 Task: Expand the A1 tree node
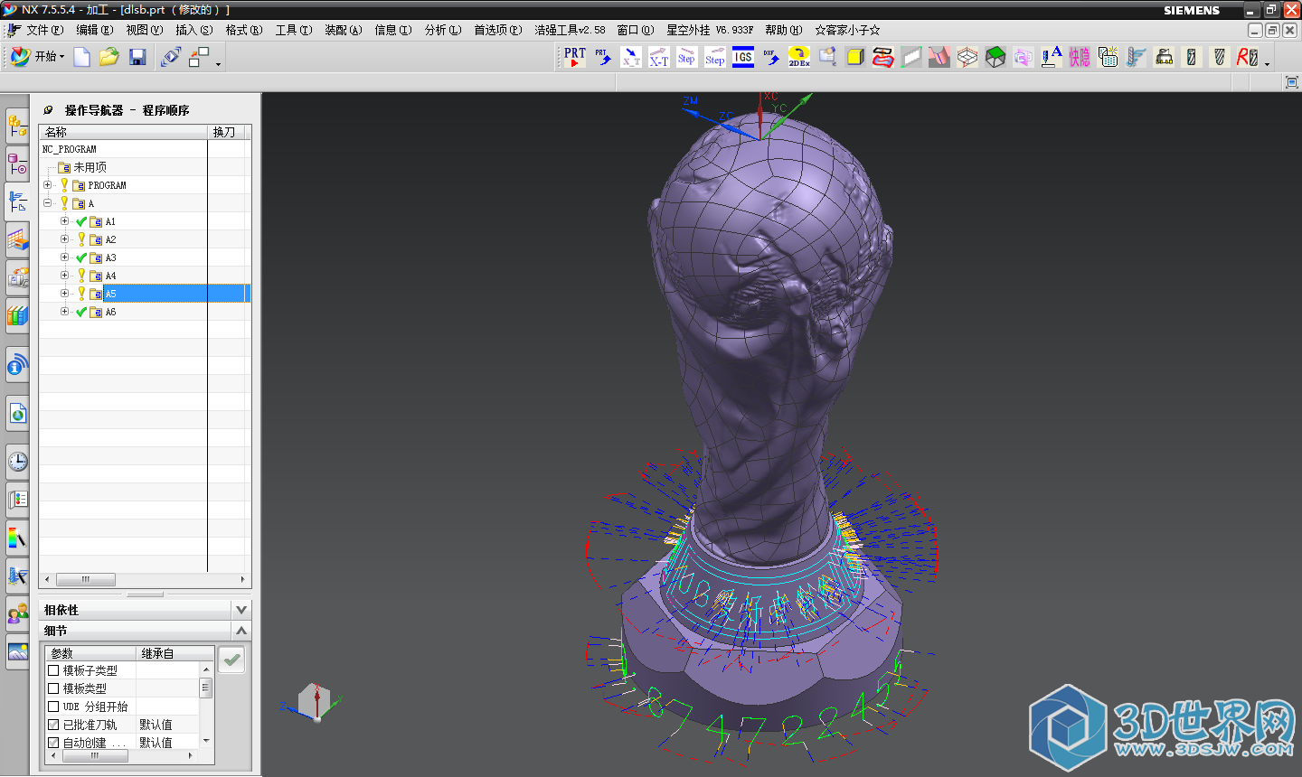click(x=64, y=221)
